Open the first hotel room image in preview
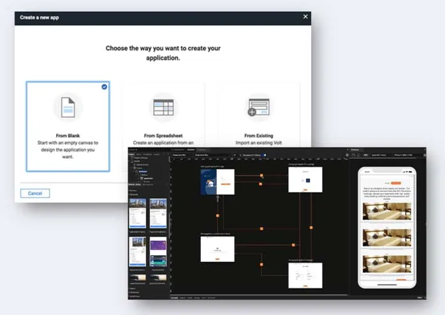 coord(386,211)
